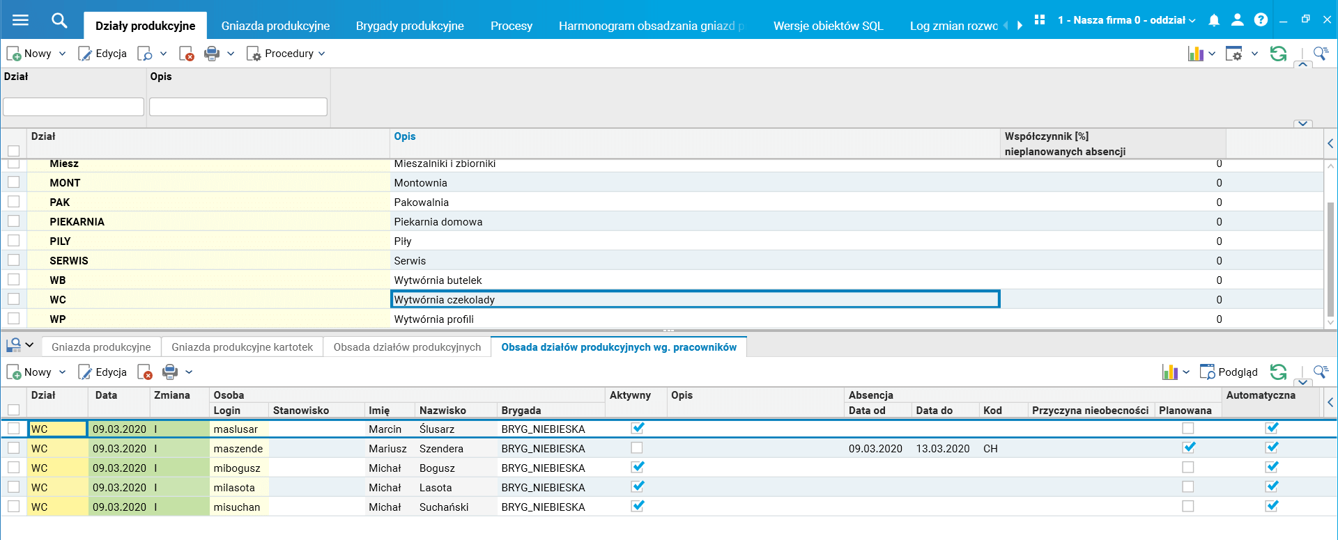This screenshot has height=540, width=1338.
Task: Click the print icon in top toolbar
Action: click(x=212, y=54)
